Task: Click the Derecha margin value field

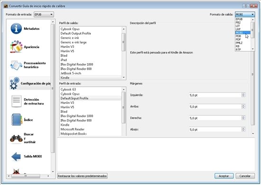Action: coord(215,118)
